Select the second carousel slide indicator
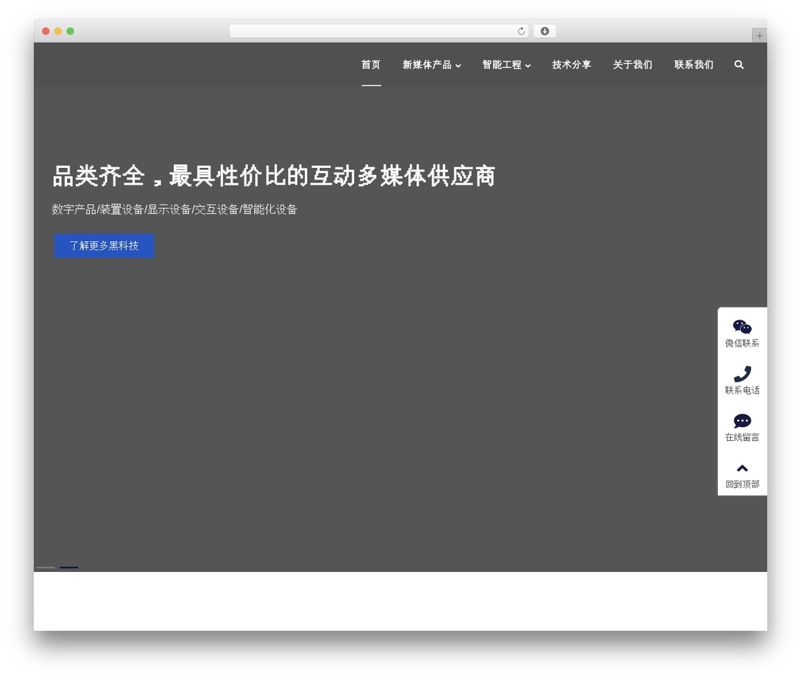The height and width of the screenshot is (679, 801). pos(69,568)
